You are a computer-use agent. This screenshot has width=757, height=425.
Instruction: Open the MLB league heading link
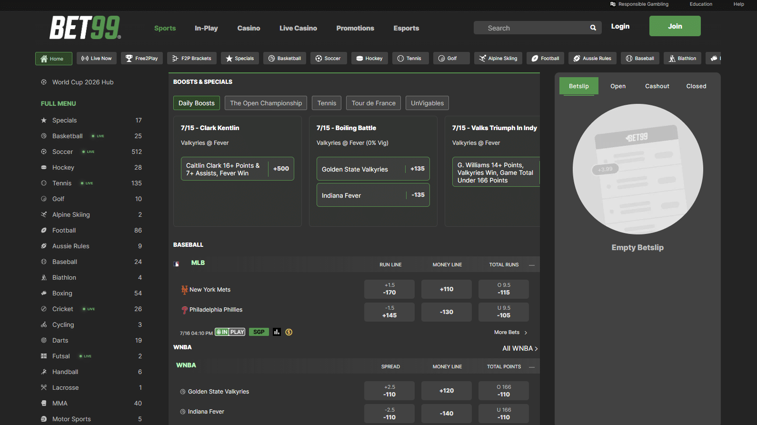(198, 263)
